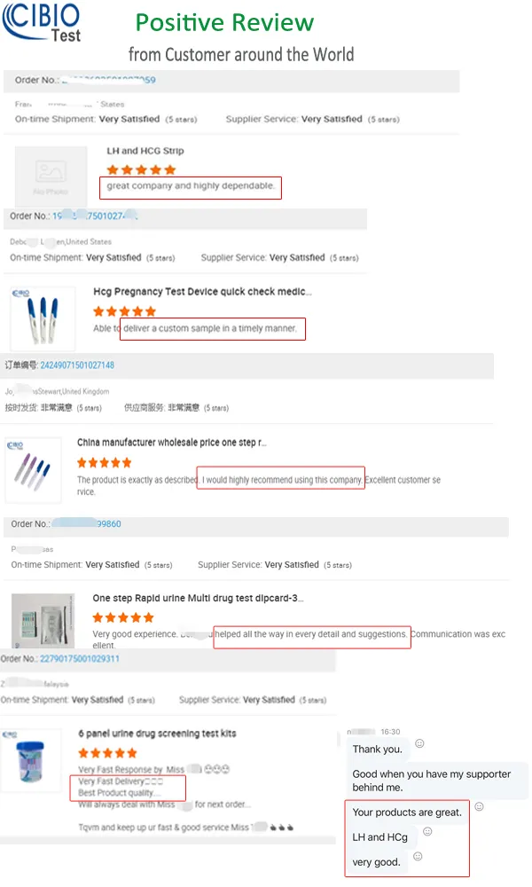Click the CIBIO Test logo
Viewport: 532px width, 887px height.
[x=43, y=24]
